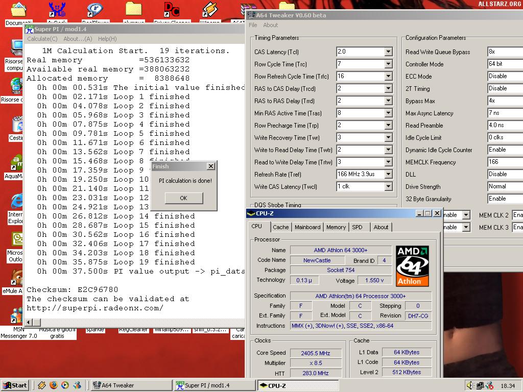Click the MSN Messenger status tray icon
The height and width of the screenshot is (392, 523).
point(489,386)
